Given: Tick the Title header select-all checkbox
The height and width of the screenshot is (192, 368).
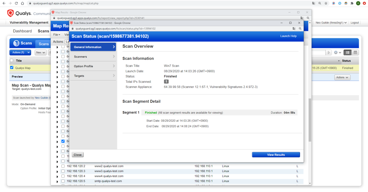Looking at the screenshot, I should pyautogui.click(x=12, y=61).
